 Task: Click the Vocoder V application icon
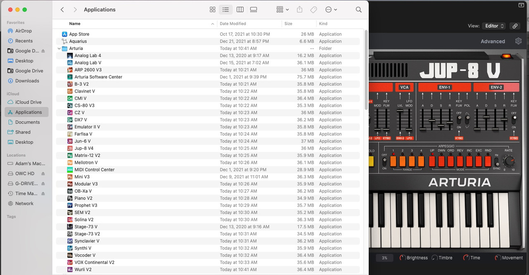(70, 255)
